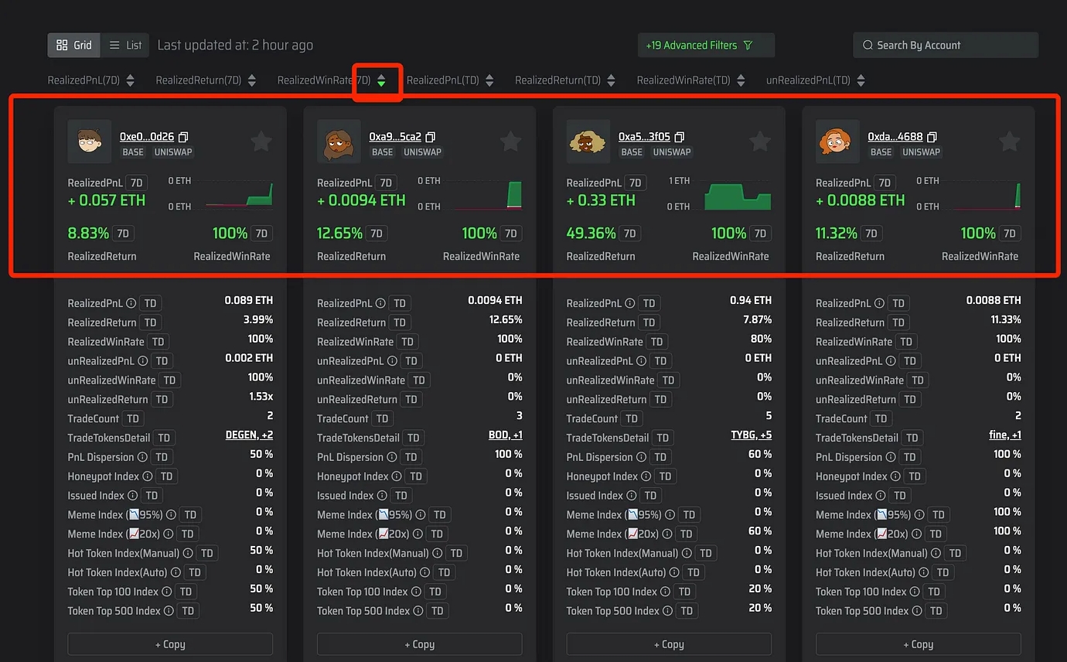
Task: Copy address 0xe0...0d26 using copy icon
Action: click(183, 137)
